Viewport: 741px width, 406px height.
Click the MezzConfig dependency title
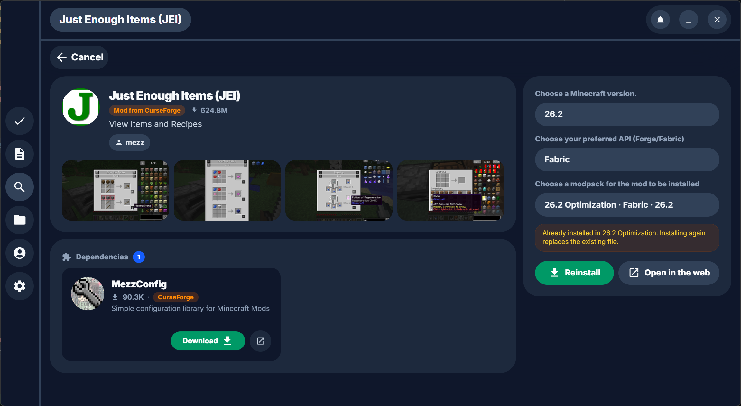pos(139,284)
